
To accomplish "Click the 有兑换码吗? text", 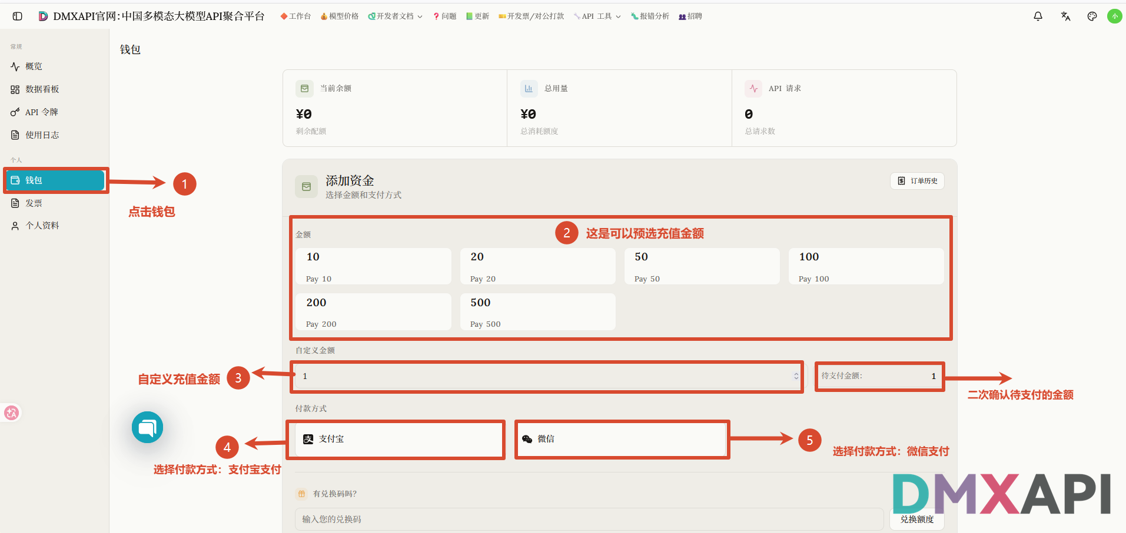I will point(335,494).
